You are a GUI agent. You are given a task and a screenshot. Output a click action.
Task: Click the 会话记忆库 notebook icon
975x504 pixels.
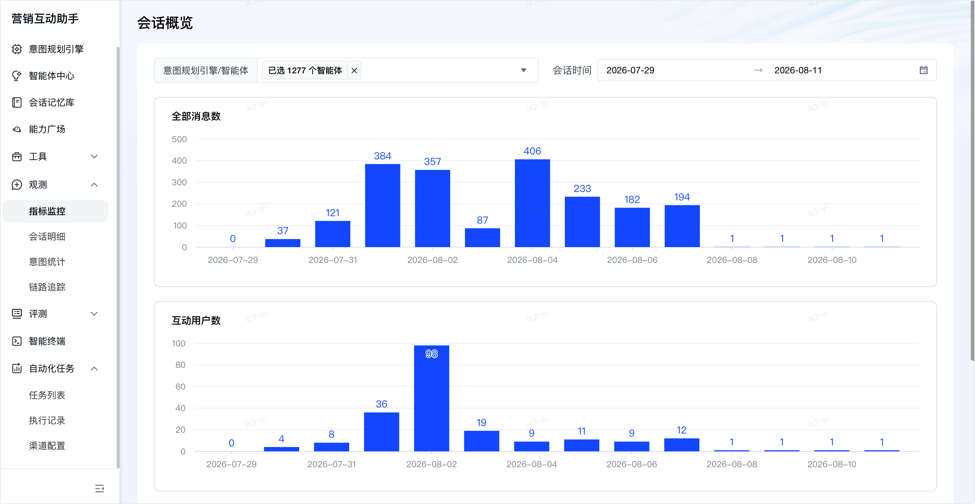(x=17, y=102)
